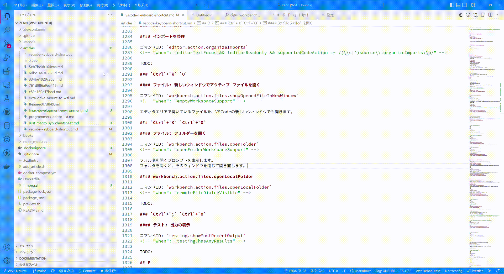Click the customize layout icon in title bar
Viewport: 504px width, 274px height.
point(473,5)
